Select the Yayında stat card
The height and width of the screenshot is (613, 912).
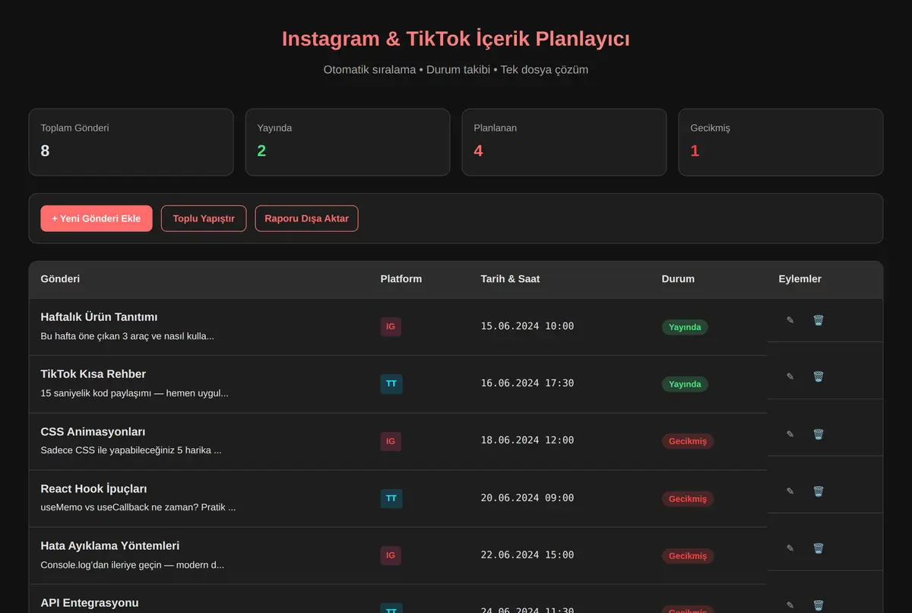point(348,142)
